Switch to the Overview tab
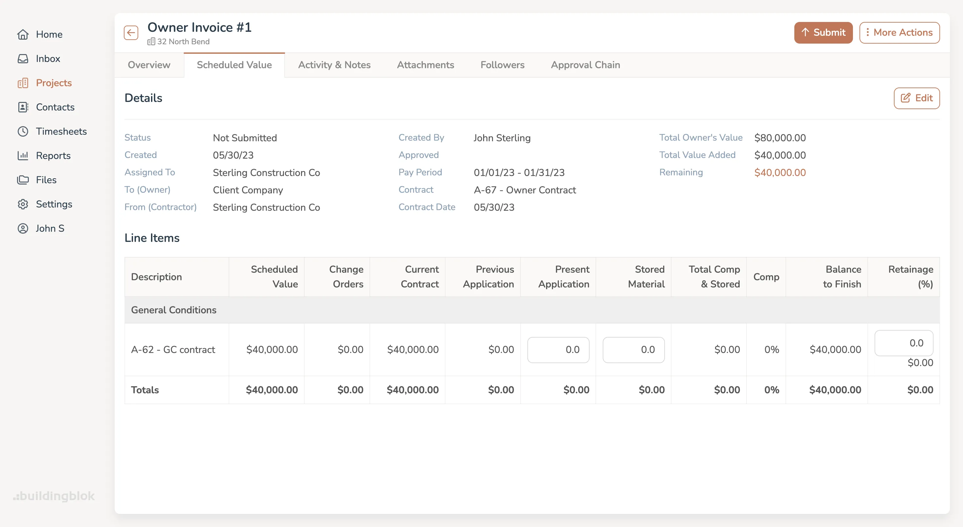 coord(149,65)
